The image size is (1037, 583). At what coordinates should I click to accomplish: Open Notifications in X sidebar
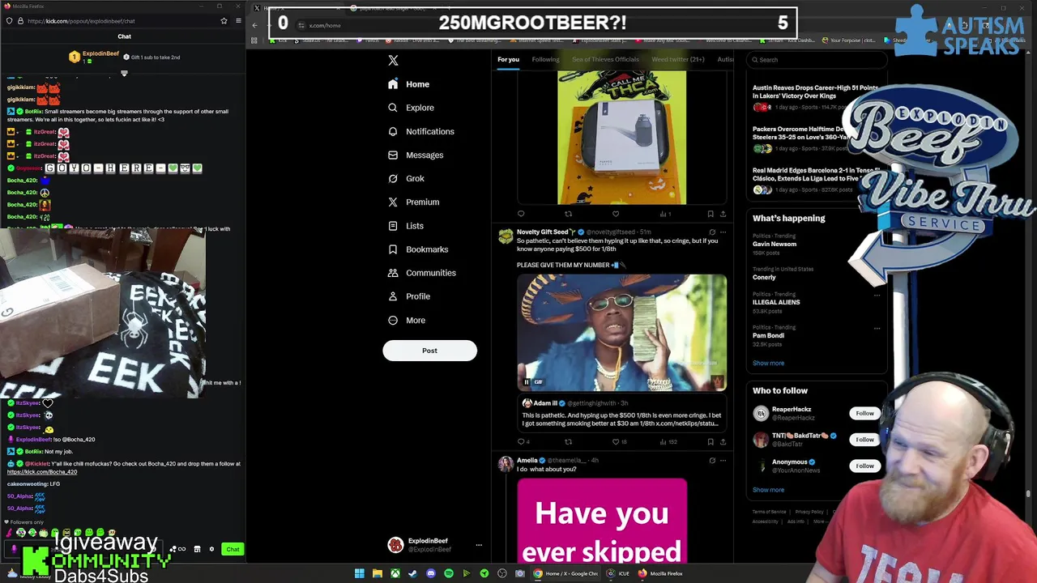click(420, 131)
